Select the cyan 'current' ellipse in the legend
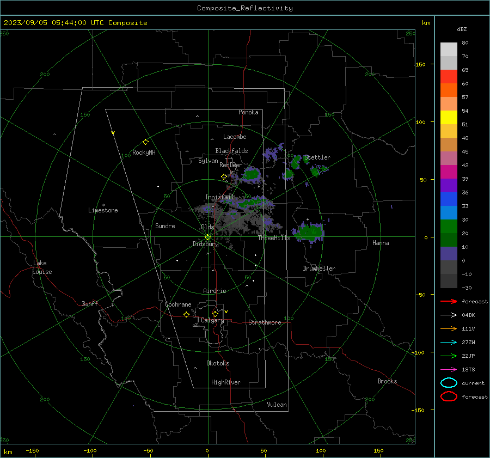The width and height of the screenshot is (490, 458). point(449,383)
